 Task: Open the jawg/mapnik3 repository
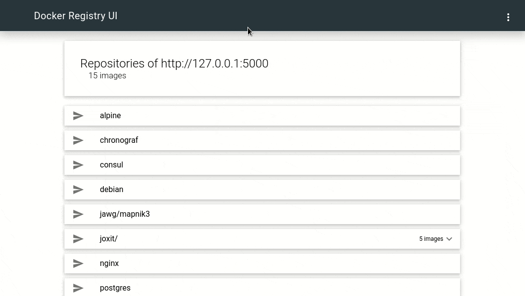pyautogui.click(x=262, y=214)
